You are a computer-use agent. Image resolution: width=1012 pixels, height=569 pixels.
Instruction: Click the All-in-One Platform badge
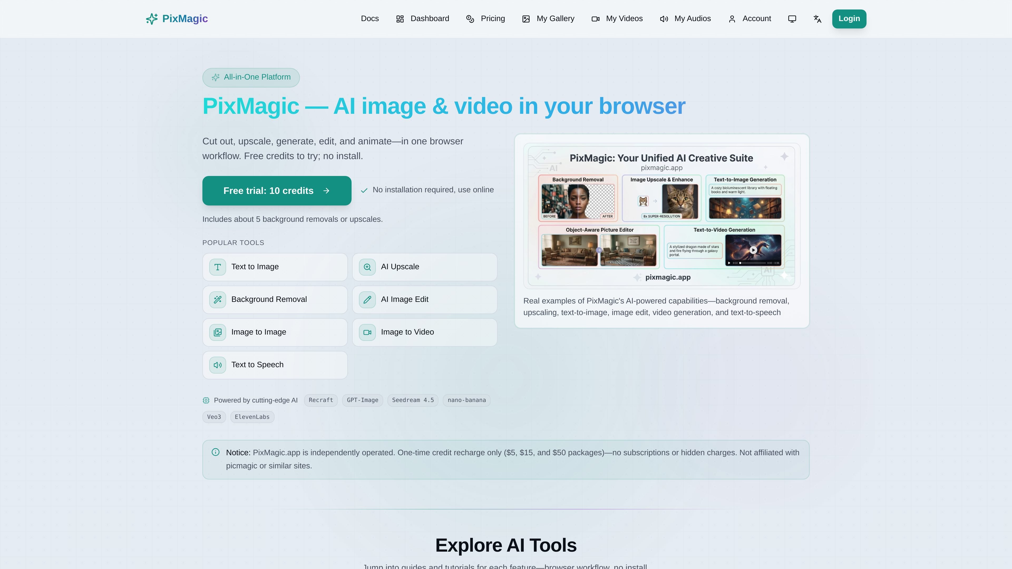coord(251,77)
